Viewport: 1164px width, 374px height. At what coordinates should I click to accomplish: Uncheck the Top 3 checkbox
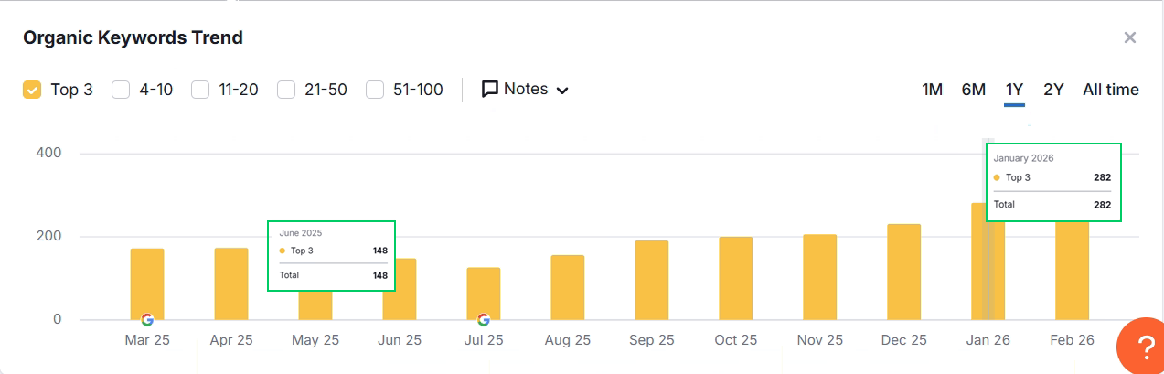tap(32, 90)
